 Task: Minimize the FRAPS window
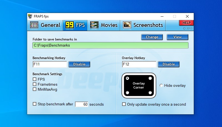coord(162,16)
